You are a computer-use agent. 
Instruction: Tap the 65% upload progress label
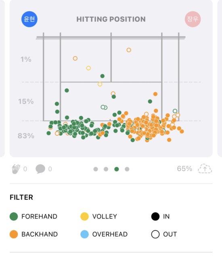point(184,169)
